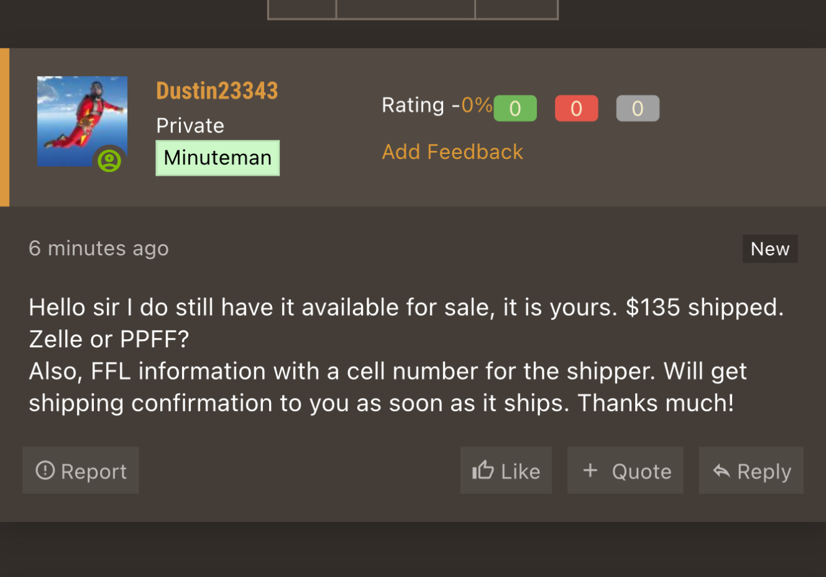
Task: Select the Add Feedback link
Action: (452, 151)
